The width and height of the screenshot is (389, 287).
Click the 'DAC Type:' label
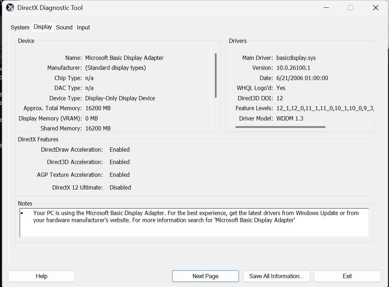(x=68, y=88)
